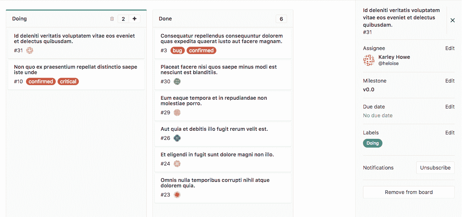The width and height of the screenshot is (462, 217).
Task: Select the bug label on issue #3
Action: [177, 50]
